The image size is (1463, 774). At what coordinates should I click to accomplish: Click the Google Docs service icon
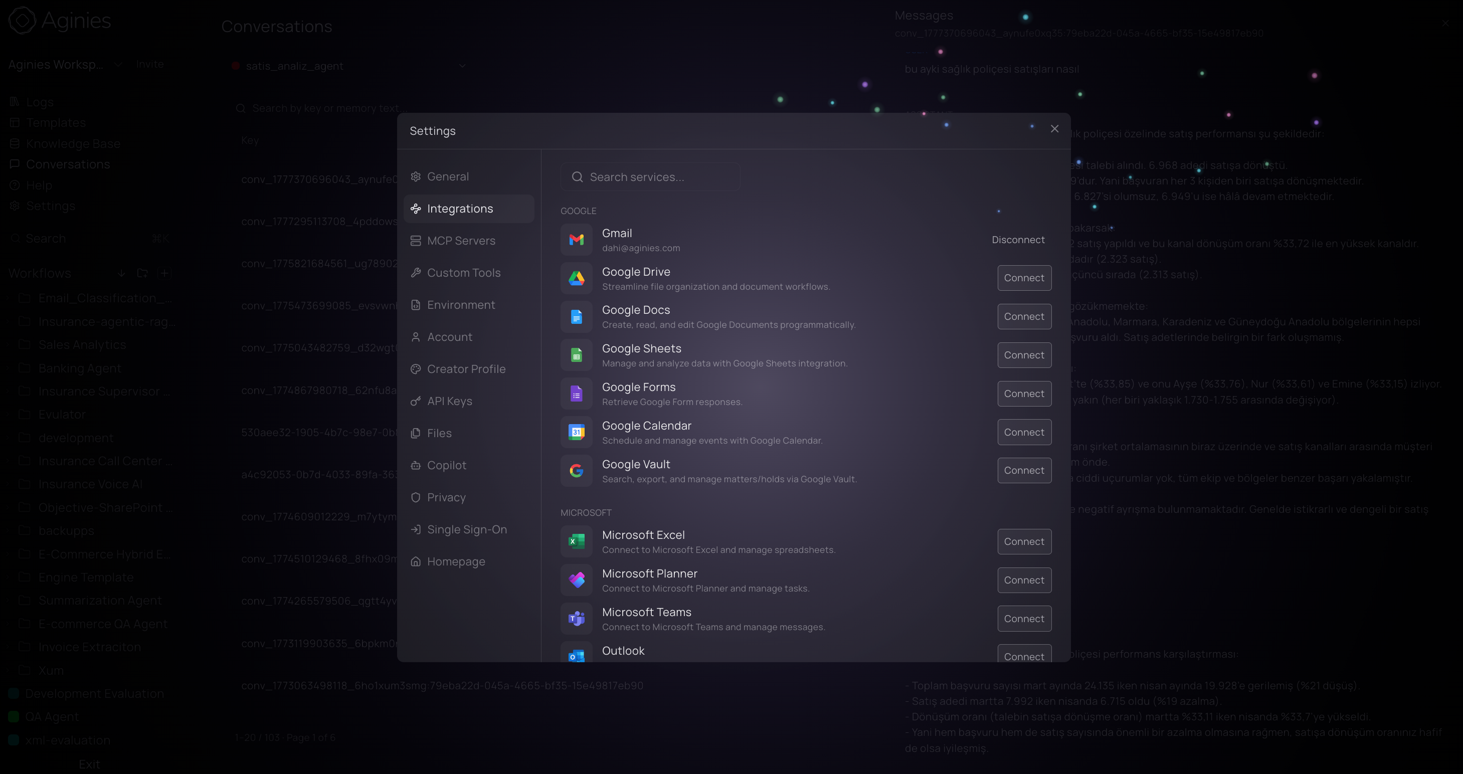click(x=577, y=317)
